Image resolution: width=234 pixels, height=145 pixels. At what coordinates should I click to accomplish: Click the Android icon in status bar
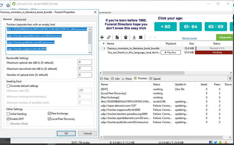(221, 142)
